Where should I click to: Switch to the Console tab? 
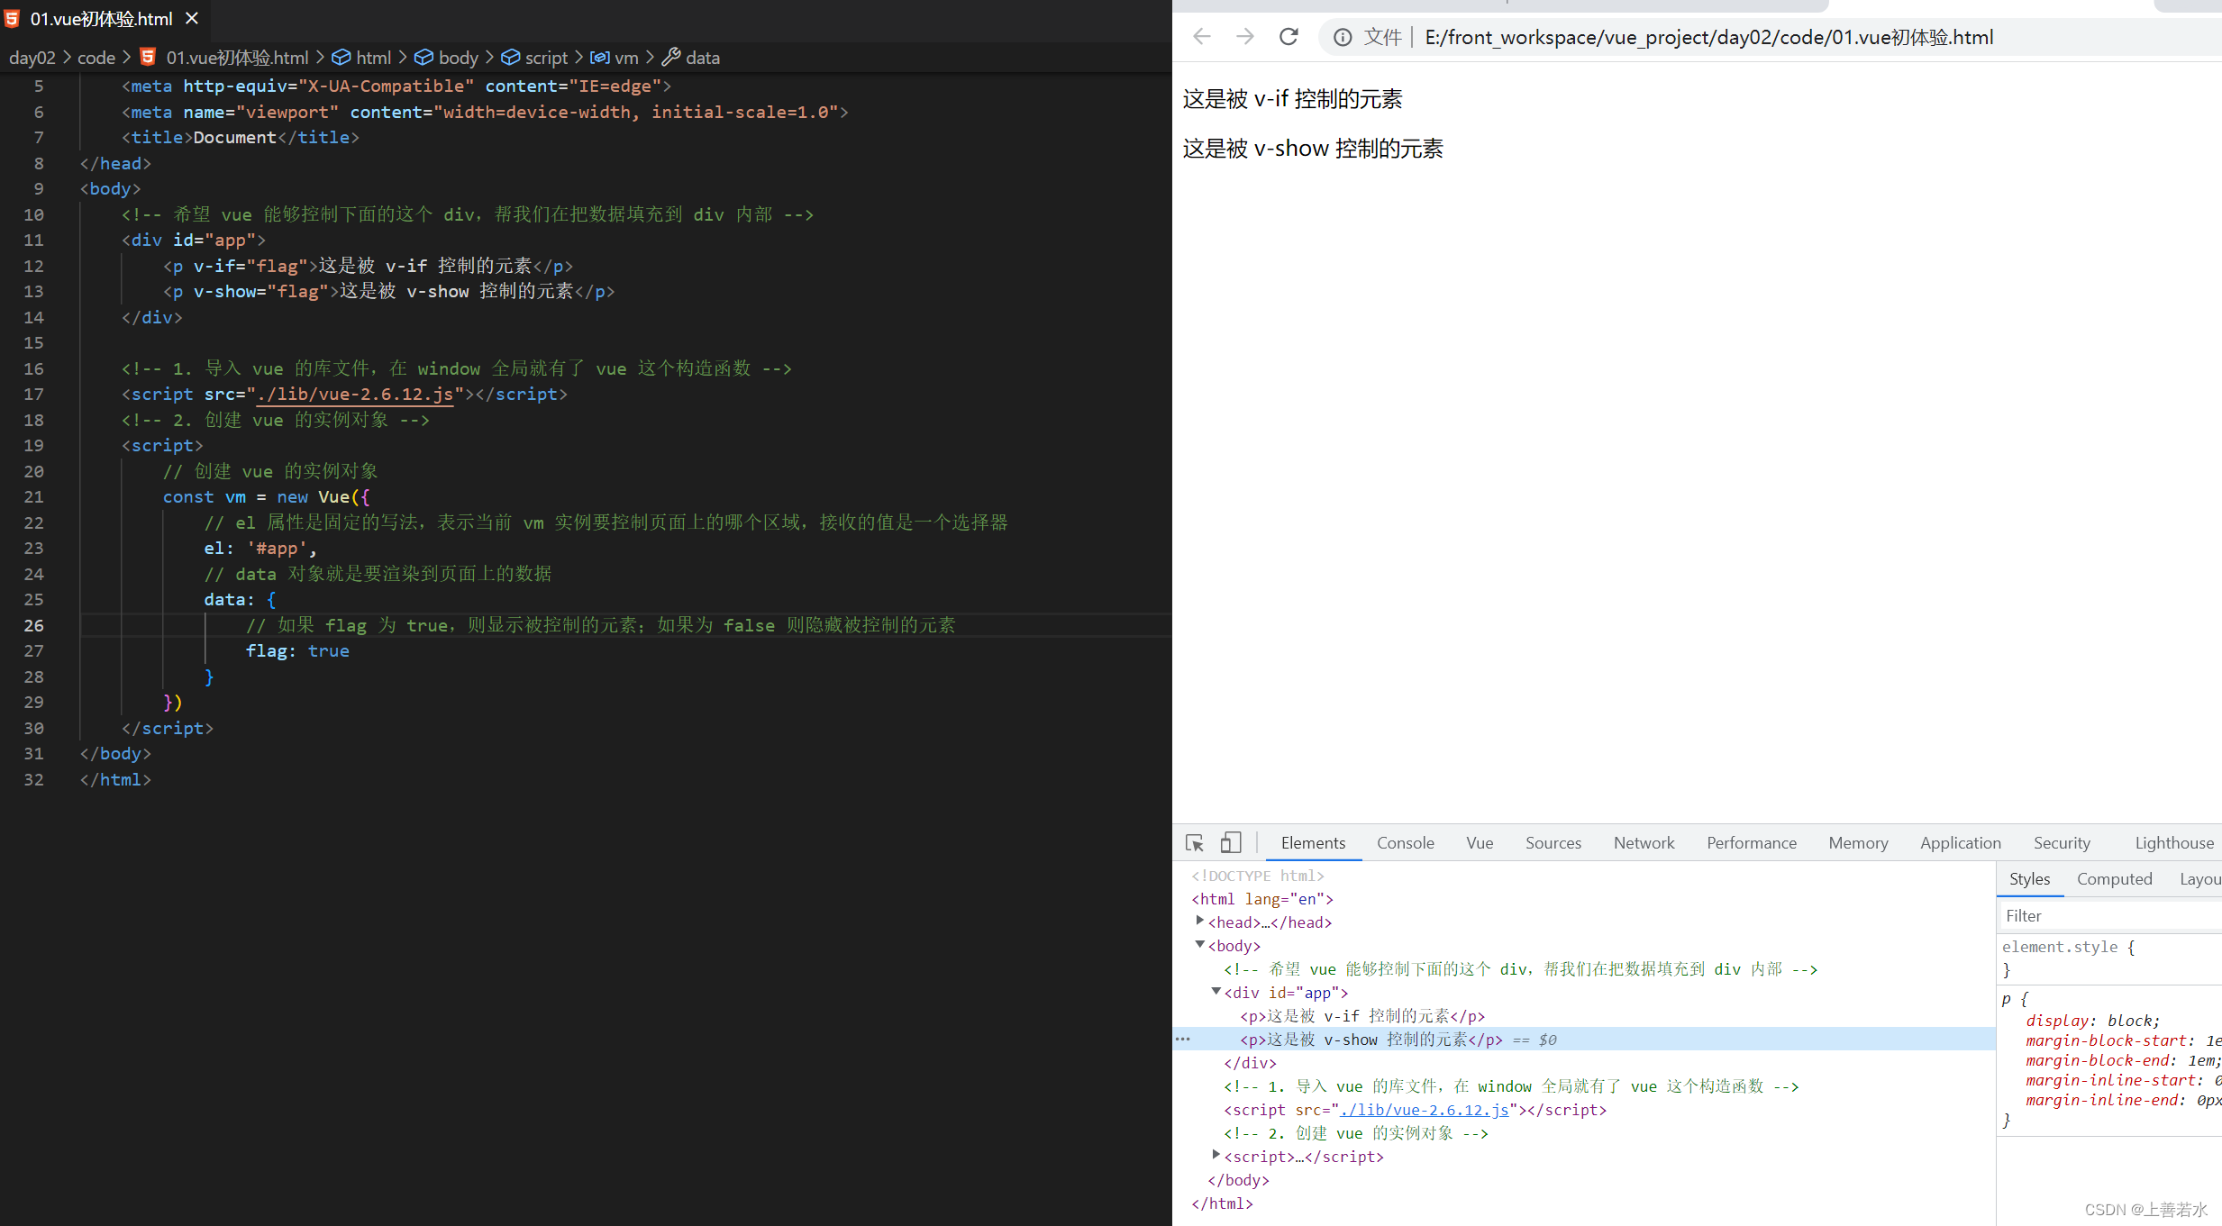(x=1405, y=843)
